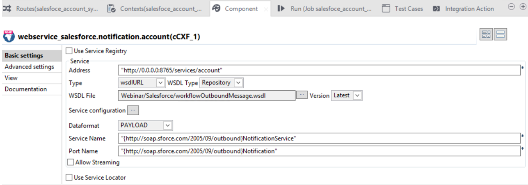The width and height of the screenshot is (528, 185).
Task: Close the Component tab
Action: [265, 9]
